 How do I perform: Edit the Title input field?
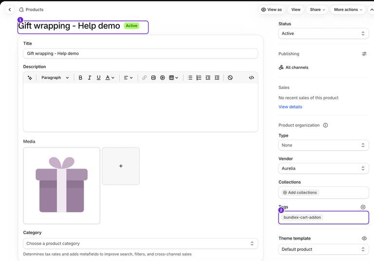140,54
